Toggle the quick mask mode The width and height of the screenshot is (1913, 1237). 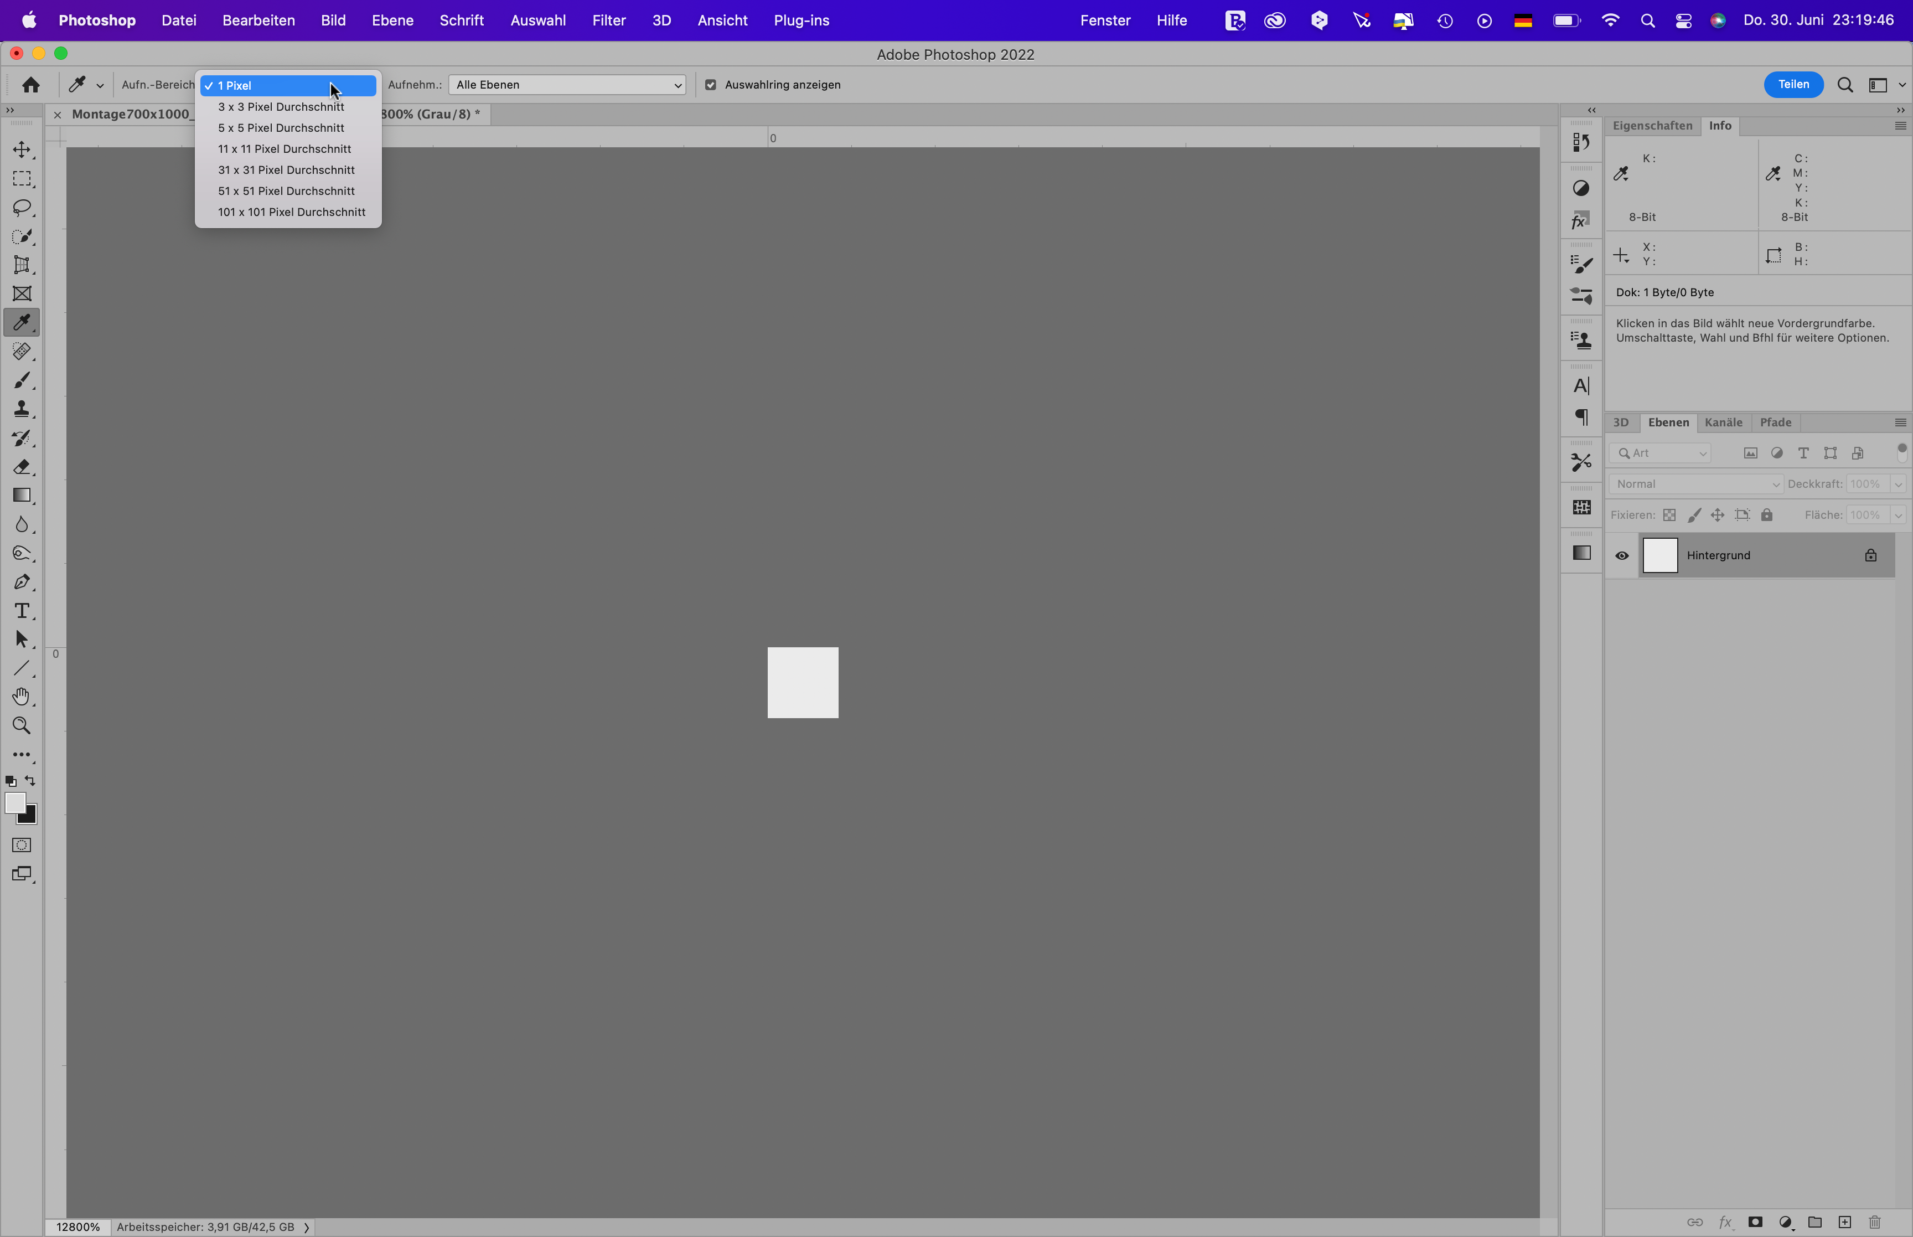point(22,845)
